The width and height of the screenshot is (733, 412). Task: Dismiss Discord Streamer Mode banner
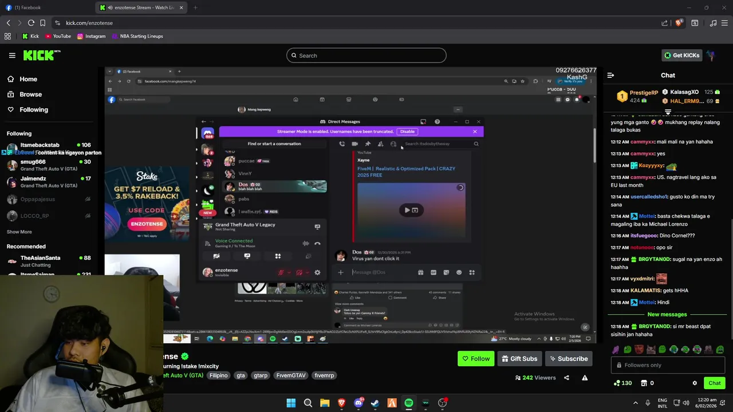pos(475,132)
